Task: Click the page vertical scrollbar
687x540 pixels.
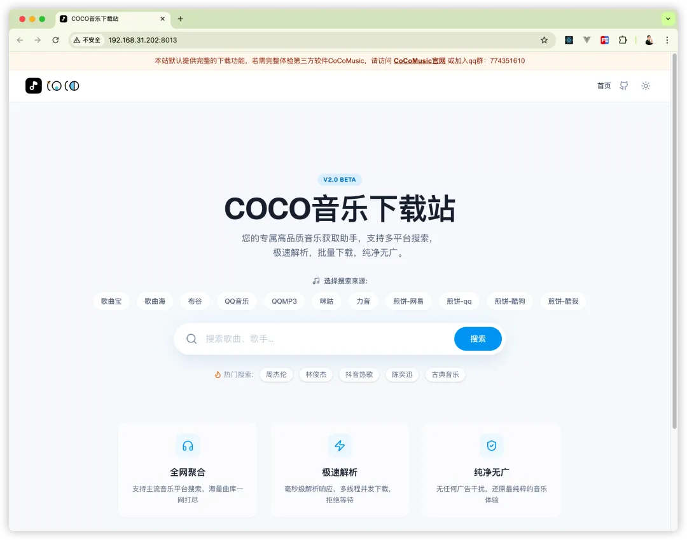Action: (675, 241)
